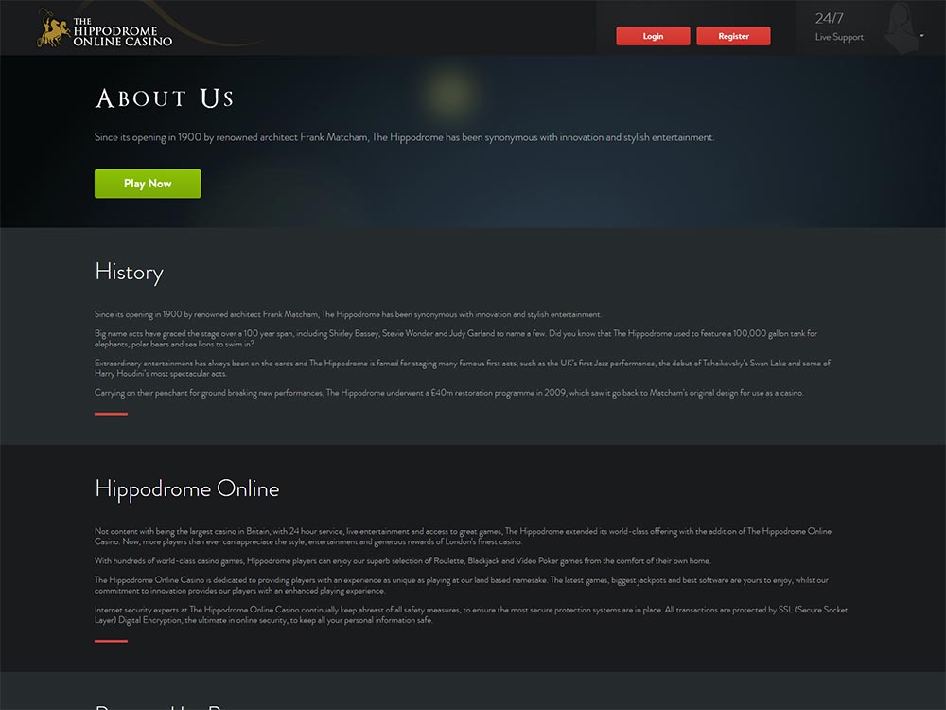The image size is (946, 710).
Task: Click the paragraph starting 'With hundreds of world-class'
Action: tap(402, 560)
